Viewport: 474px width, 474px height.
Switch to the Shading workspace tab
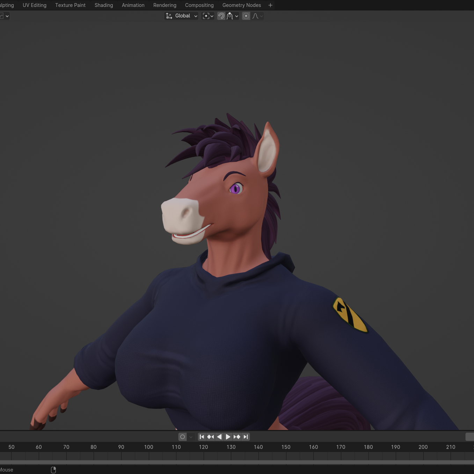click(104, 5)
